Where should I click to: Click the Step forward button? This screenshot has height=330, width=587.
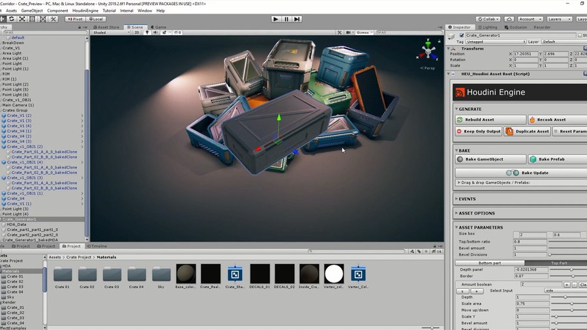(297, 19)
